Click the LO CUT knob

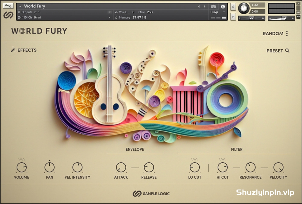[195, 167]
